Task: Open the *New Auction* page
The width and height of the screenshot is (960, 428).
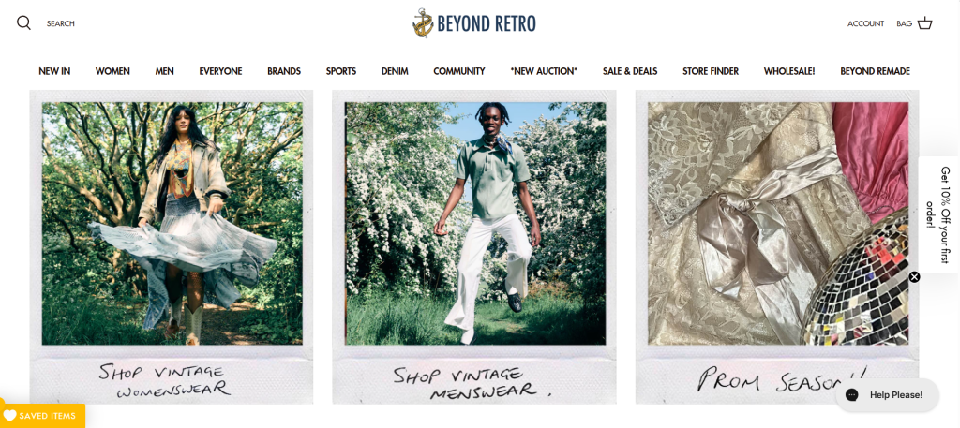Action: [544, 71]
